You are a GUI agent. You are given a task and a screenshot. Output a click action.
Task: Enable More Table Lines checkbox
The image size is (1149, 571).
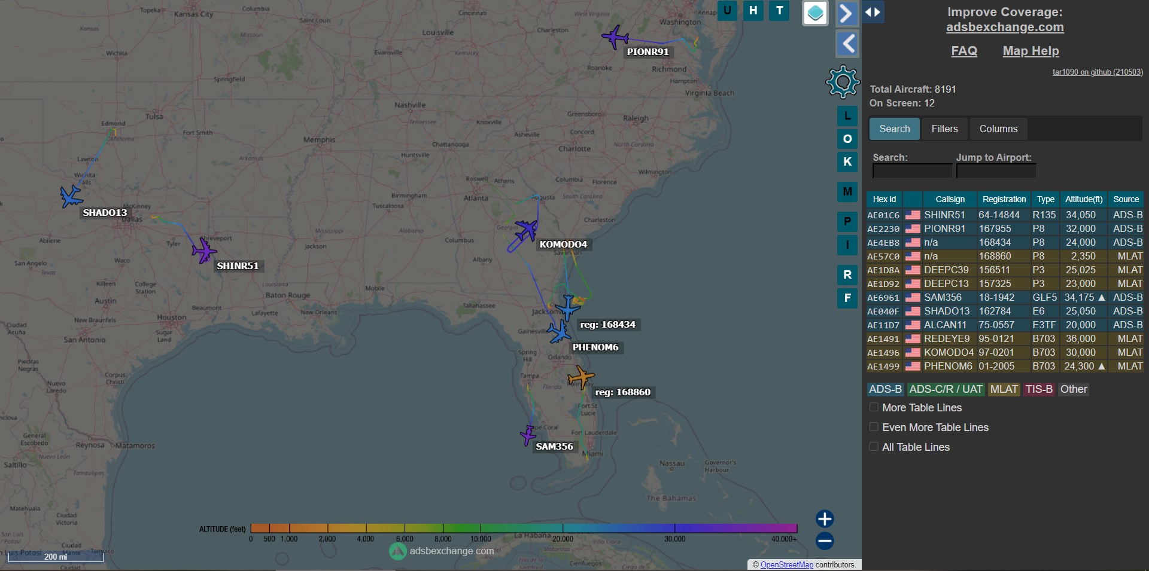(x=874, y=407)
